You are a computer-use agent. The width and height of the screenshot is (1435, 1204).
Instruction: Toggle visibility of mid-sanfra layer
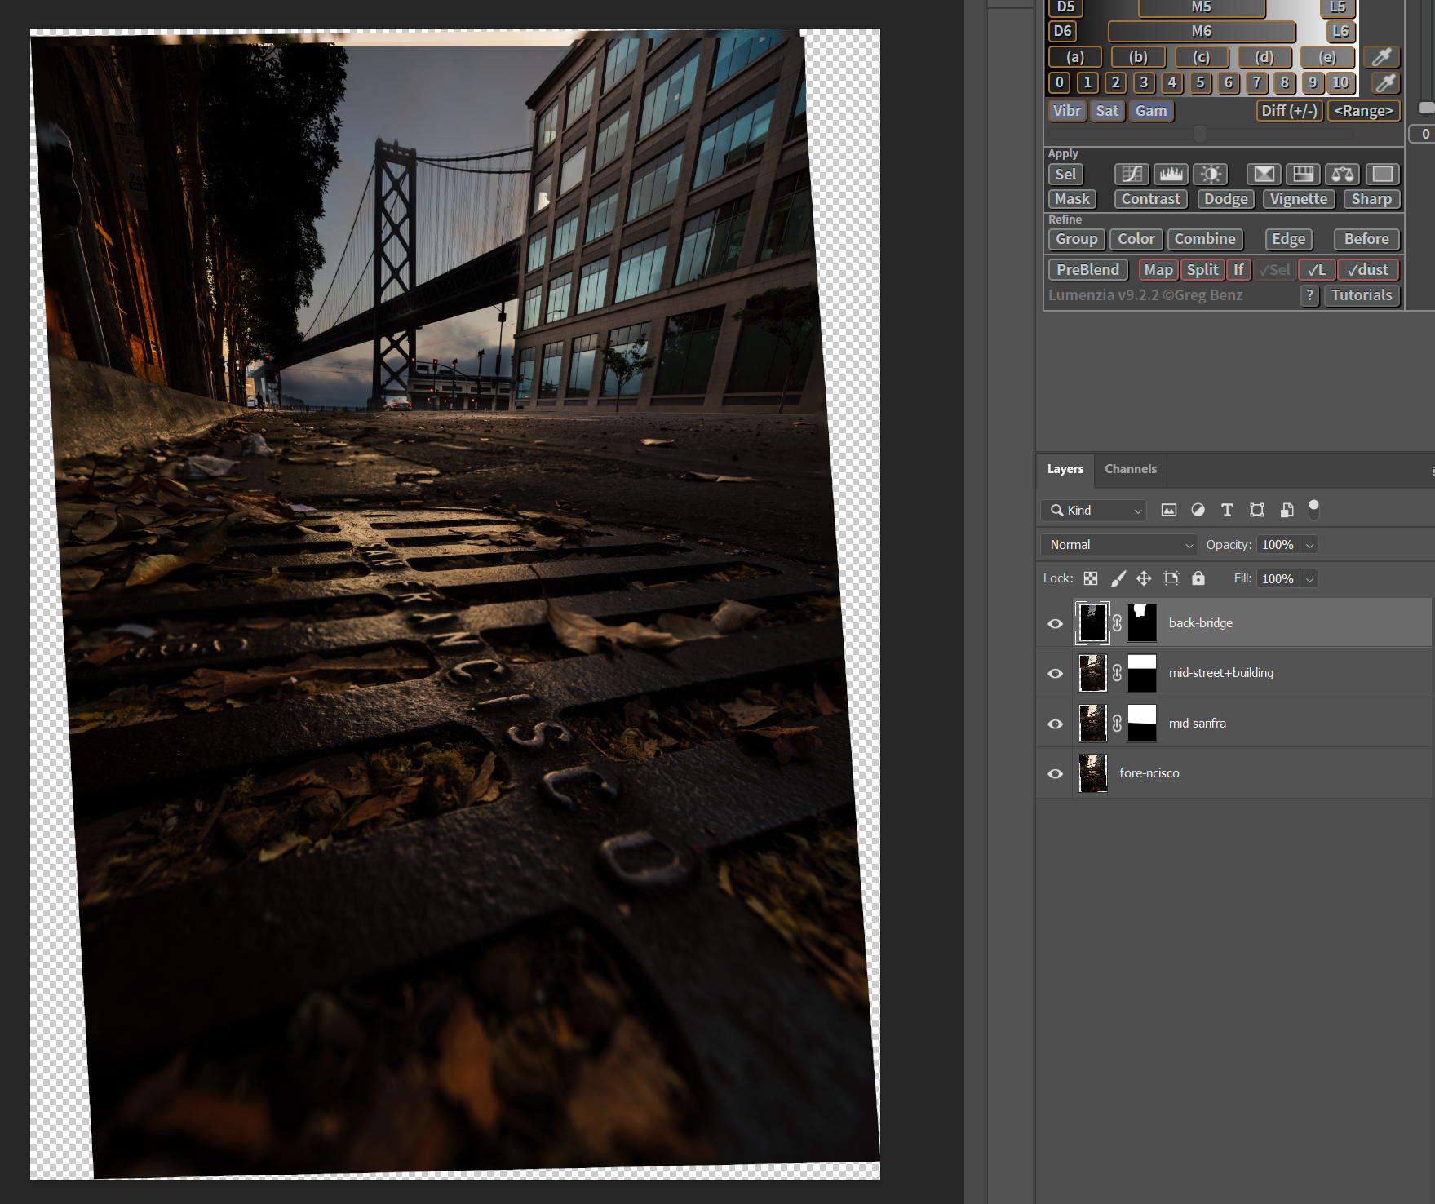click(x=1055, y=724)
